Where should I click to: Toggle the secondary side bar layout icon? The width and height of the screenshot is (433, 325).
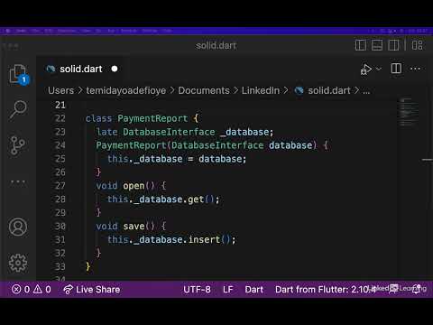pyautogui.click(x=393, y=45)
